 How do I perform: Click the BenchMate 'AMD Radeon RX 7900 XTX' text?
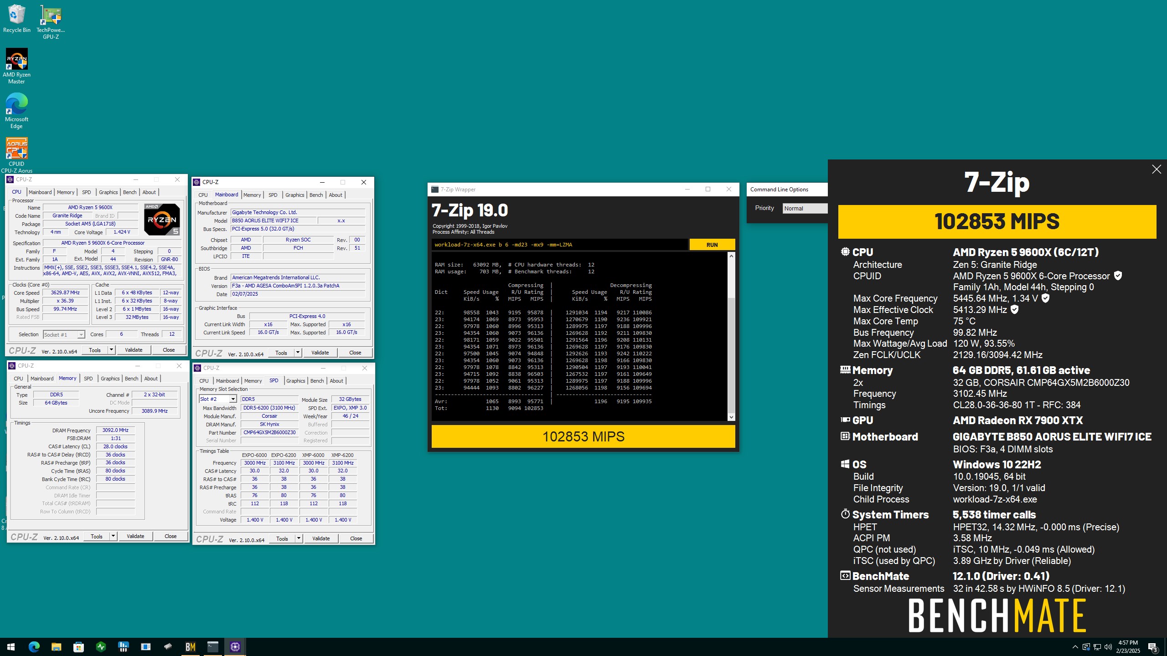click(1017, 420)
